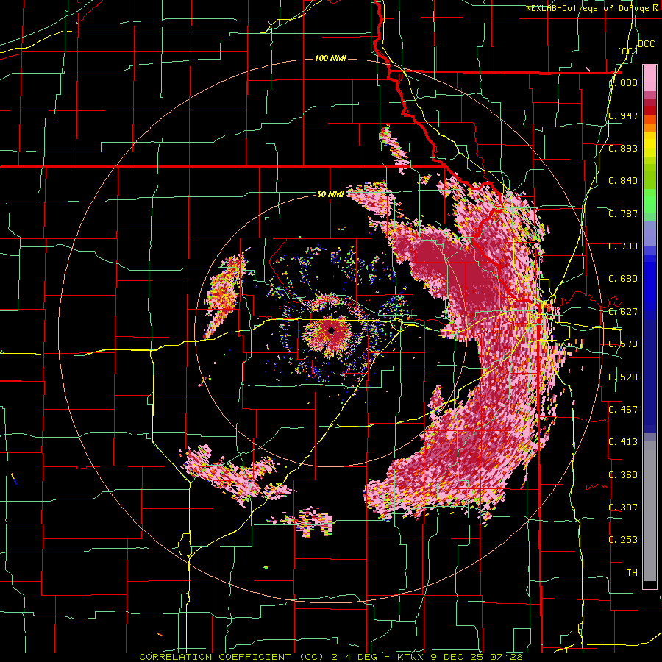Image resolution: width=662 pixels, height=662 pixels.
Task: Click the 0.840 value on the scale
Action: click(623, 181)
